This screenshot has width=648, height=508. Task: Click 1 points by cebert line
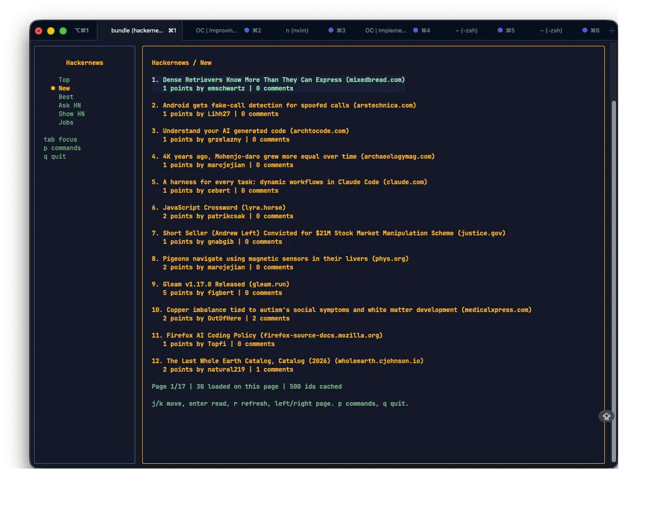click(220, 191)
